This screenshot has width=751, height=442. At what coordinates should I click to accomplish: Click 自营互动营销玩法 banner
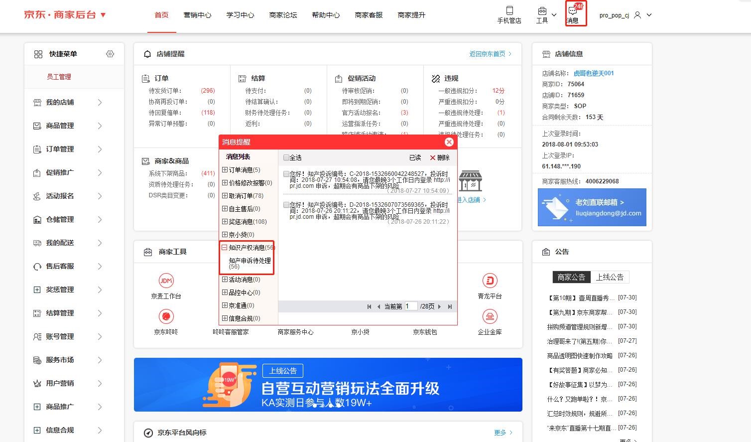click(x=328, y=385)
